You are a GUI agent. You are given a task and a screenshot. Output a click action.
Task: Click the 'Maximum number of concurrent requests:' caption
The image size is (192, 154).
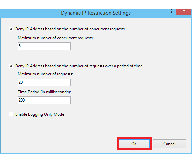56,38
